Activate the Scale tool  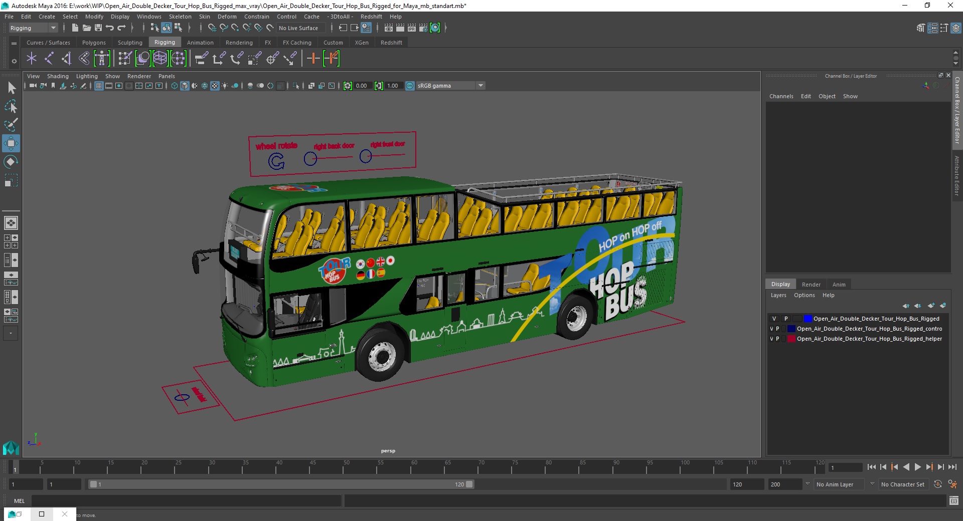pyautogui.click(x=11, y=180)
